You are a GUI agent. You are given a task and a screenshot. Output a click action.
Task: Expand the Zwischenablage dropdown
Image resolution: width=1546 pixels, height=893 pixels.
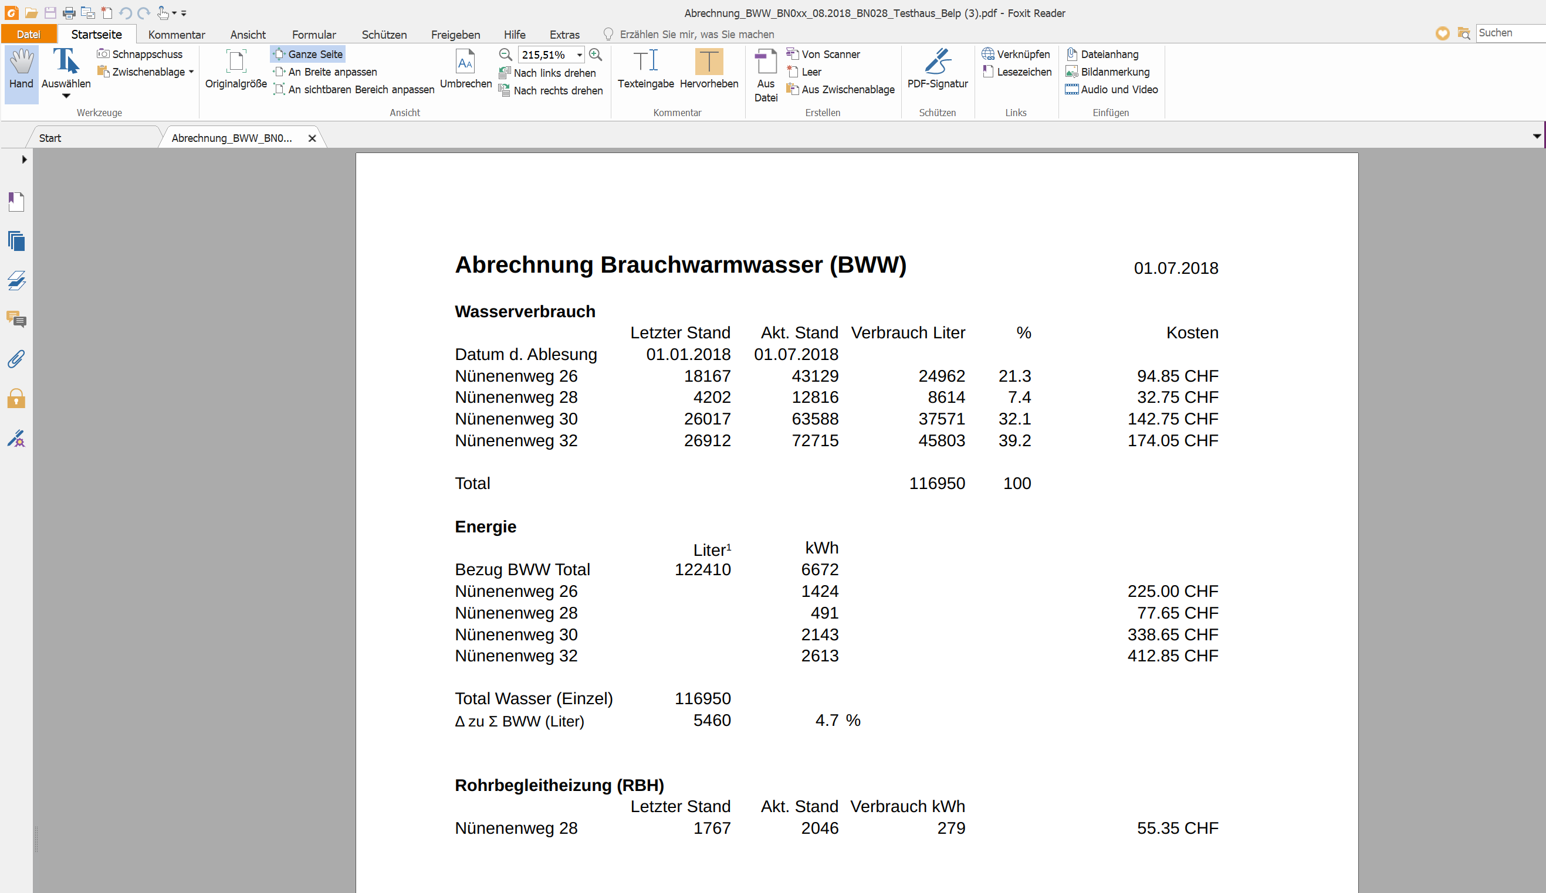point(191,72)
